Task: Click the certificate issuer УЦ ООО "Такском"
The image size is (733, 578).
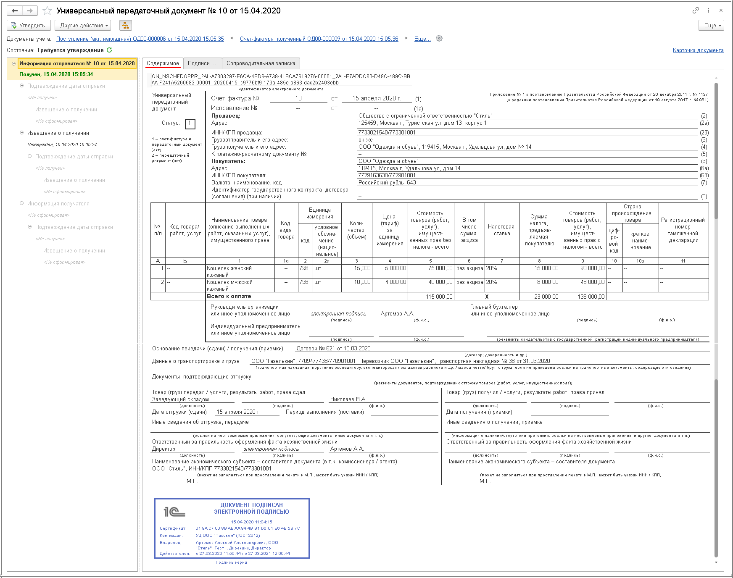Action: pos(228,536)
